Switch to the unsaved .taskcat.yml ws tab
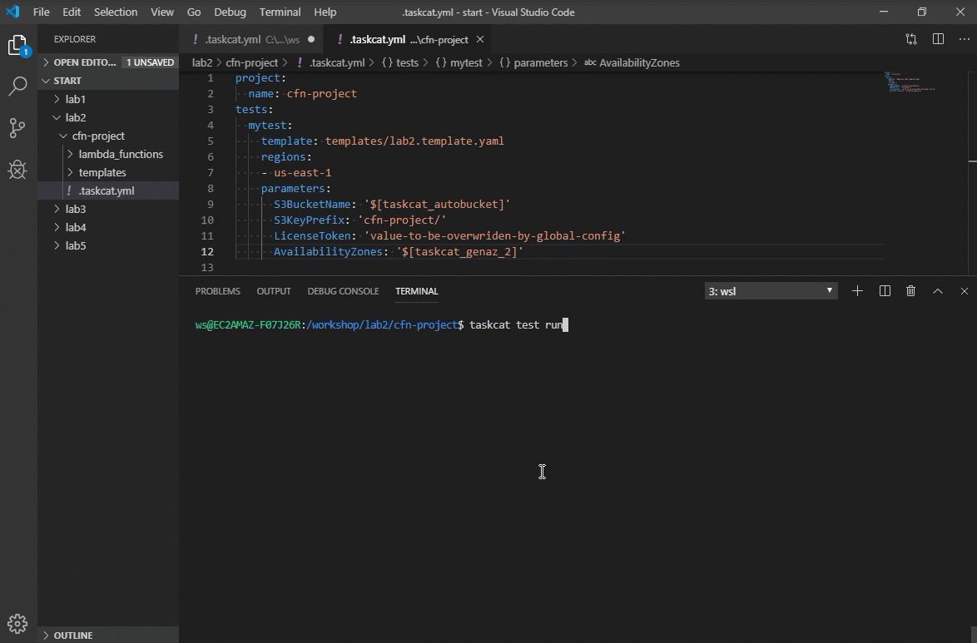Image resolution: width=977 pixels, height=643 pixels. [251, 39]
